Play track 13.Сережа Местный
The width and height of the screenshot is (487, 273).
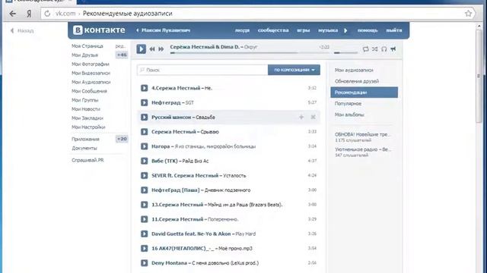[144, 204]
